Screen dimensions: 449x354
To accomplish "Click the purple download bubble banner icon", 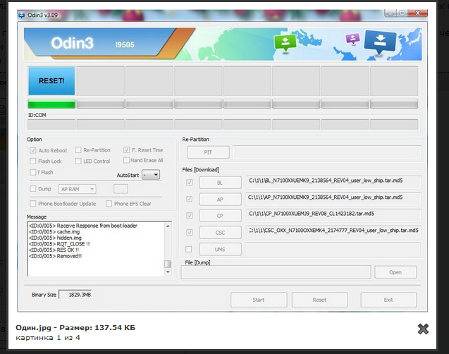I will 352,39.
